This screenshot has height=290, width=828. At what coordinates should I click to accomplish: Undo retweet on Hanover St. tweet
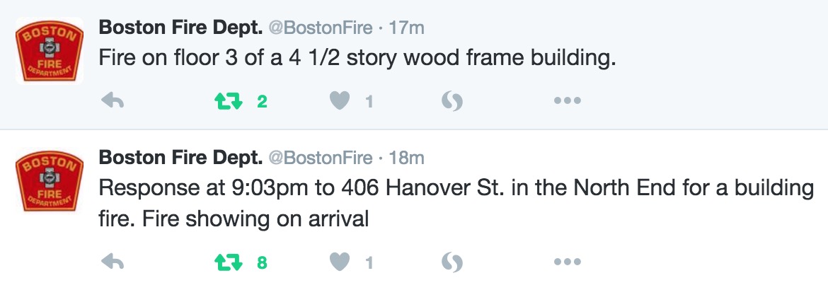[x=229, y=261]
